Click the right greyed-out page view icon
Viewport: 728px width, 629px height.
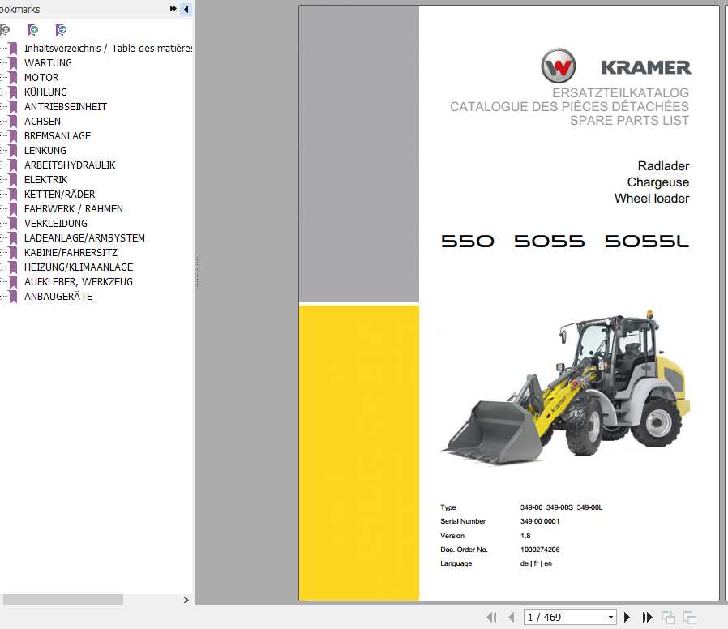[690, 618]
